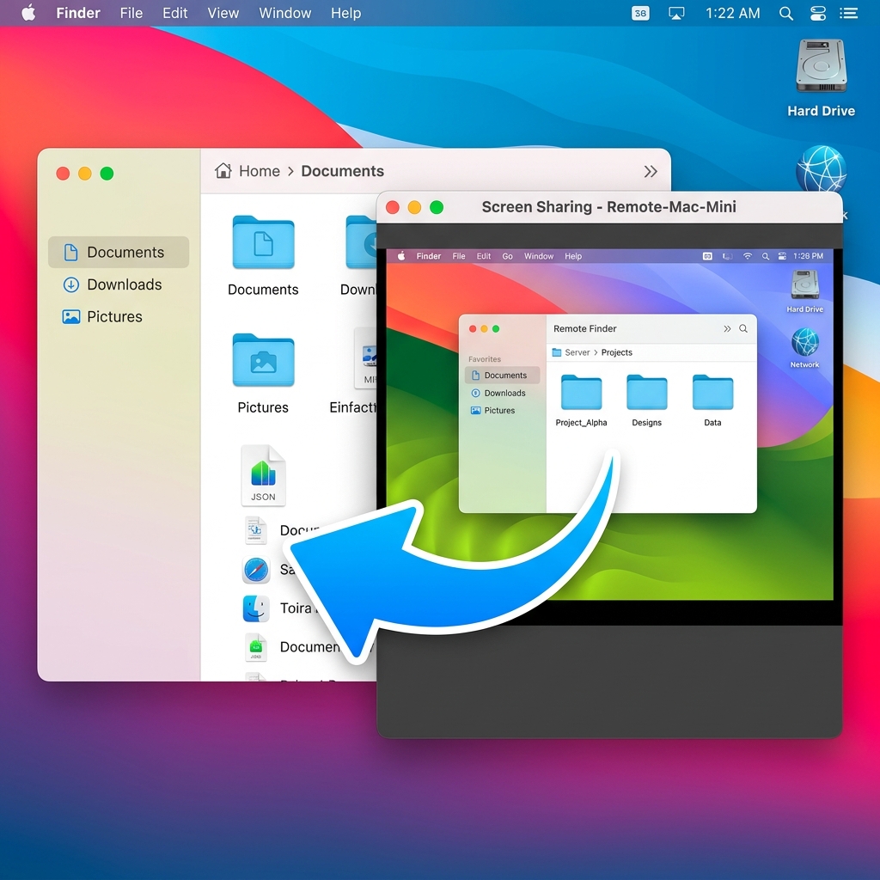The image size is (880, 880).
Task: Click the remote Wi-Fi status icon
Action: pyautogui.click(x=748, y=256)
